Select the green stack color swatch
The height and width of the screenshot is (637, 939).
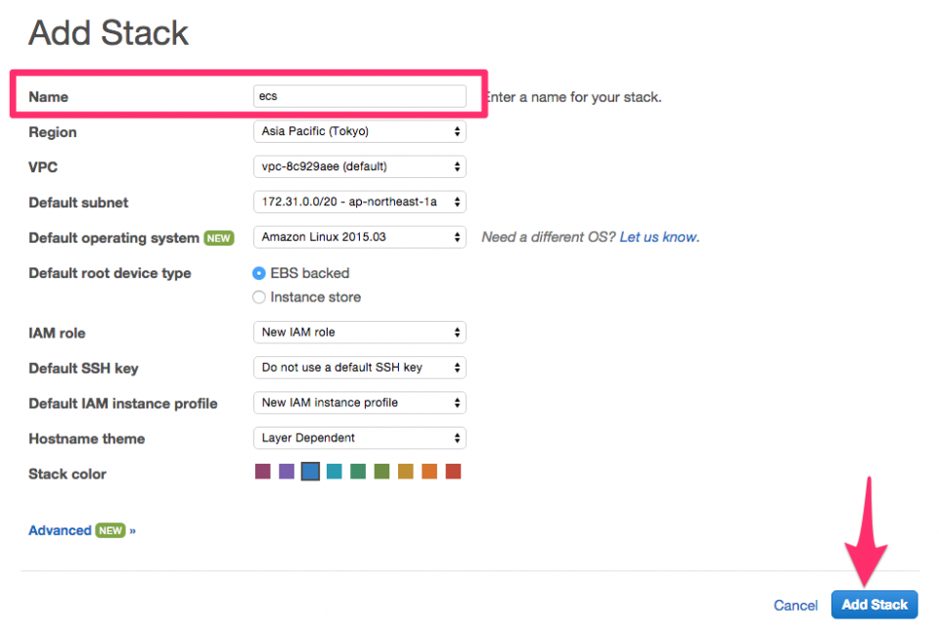tap(358, 471)
